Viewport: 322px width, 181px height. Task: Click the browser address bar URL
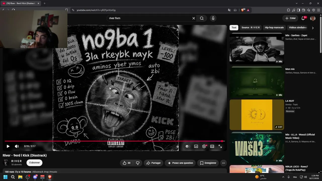[96, 10]
